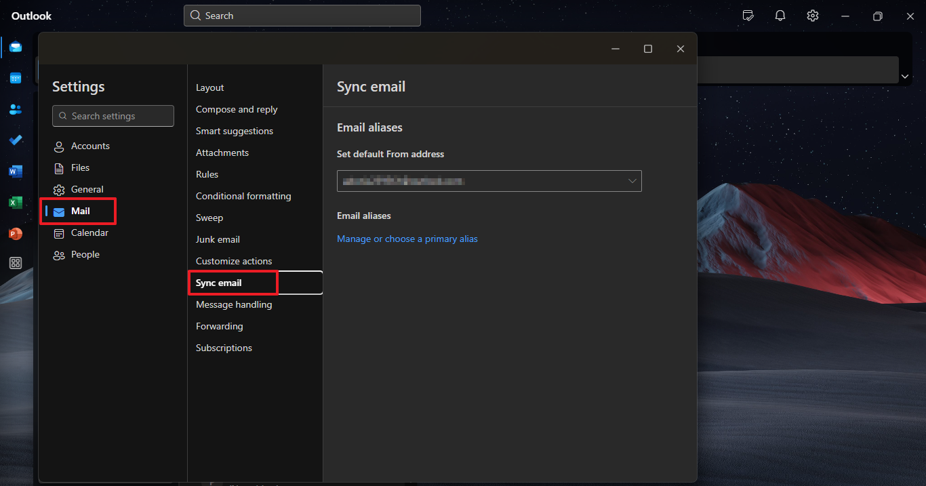Screen dimensions: 926x486
Task: Open the Calendar app from the left sidebar
Action: point(15,78)
